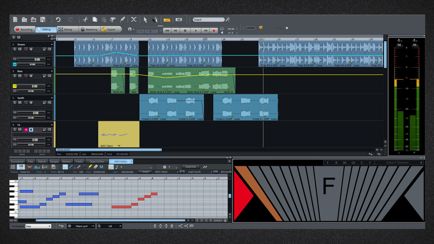This screenshot has height=244, width=434.
Task: Mute the Bass track
Action: 20,76
